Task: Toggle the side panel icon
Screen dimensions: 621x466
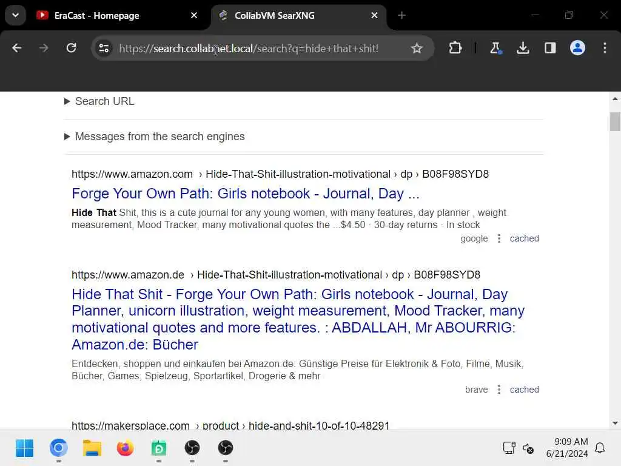Action: point(550,49)
